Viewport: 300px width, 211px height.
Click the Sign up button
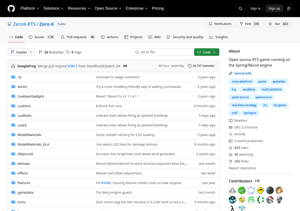[x=274, y=8]
